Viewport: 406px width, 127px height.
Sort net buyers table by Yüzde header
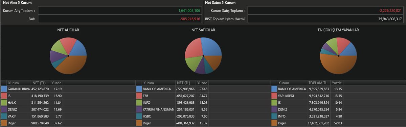point(56,83)
